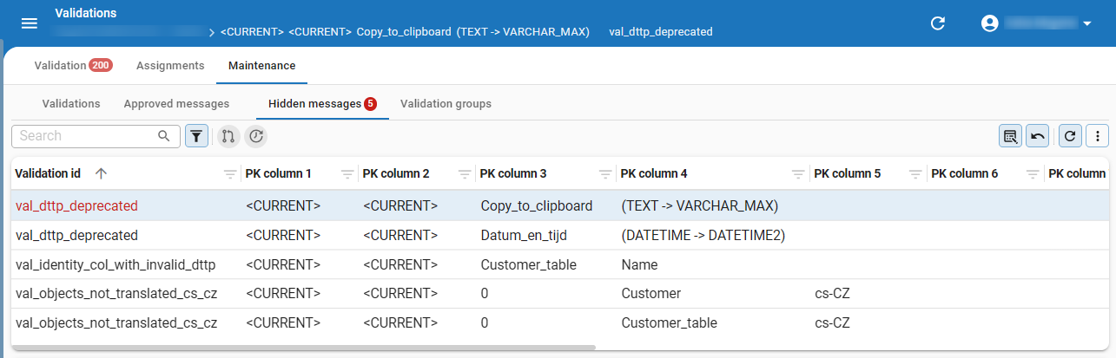The width and height of the screenshot is (1116, 358).
Task: Click the refresh icon in the top header
Action: pyautogui.click(x=938, y=23)
